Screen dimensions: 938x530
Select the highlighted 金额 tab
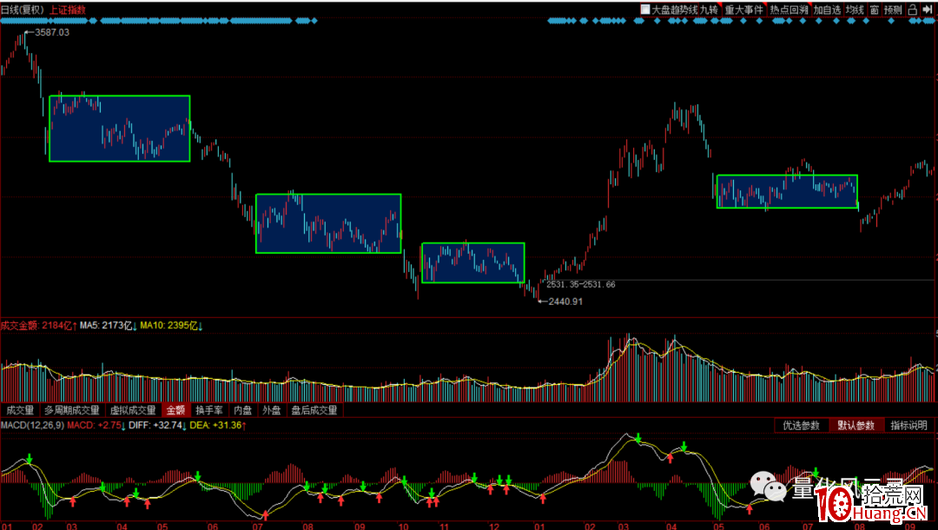click(x=175, y=410)
